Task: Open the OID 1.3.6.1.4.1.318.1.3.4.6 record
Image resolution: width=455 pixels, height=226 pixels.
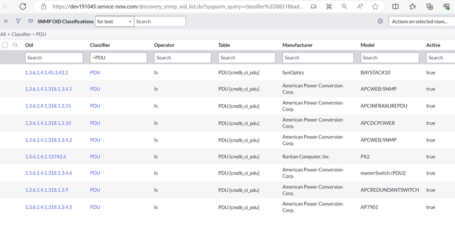Action: coord(49,173)
